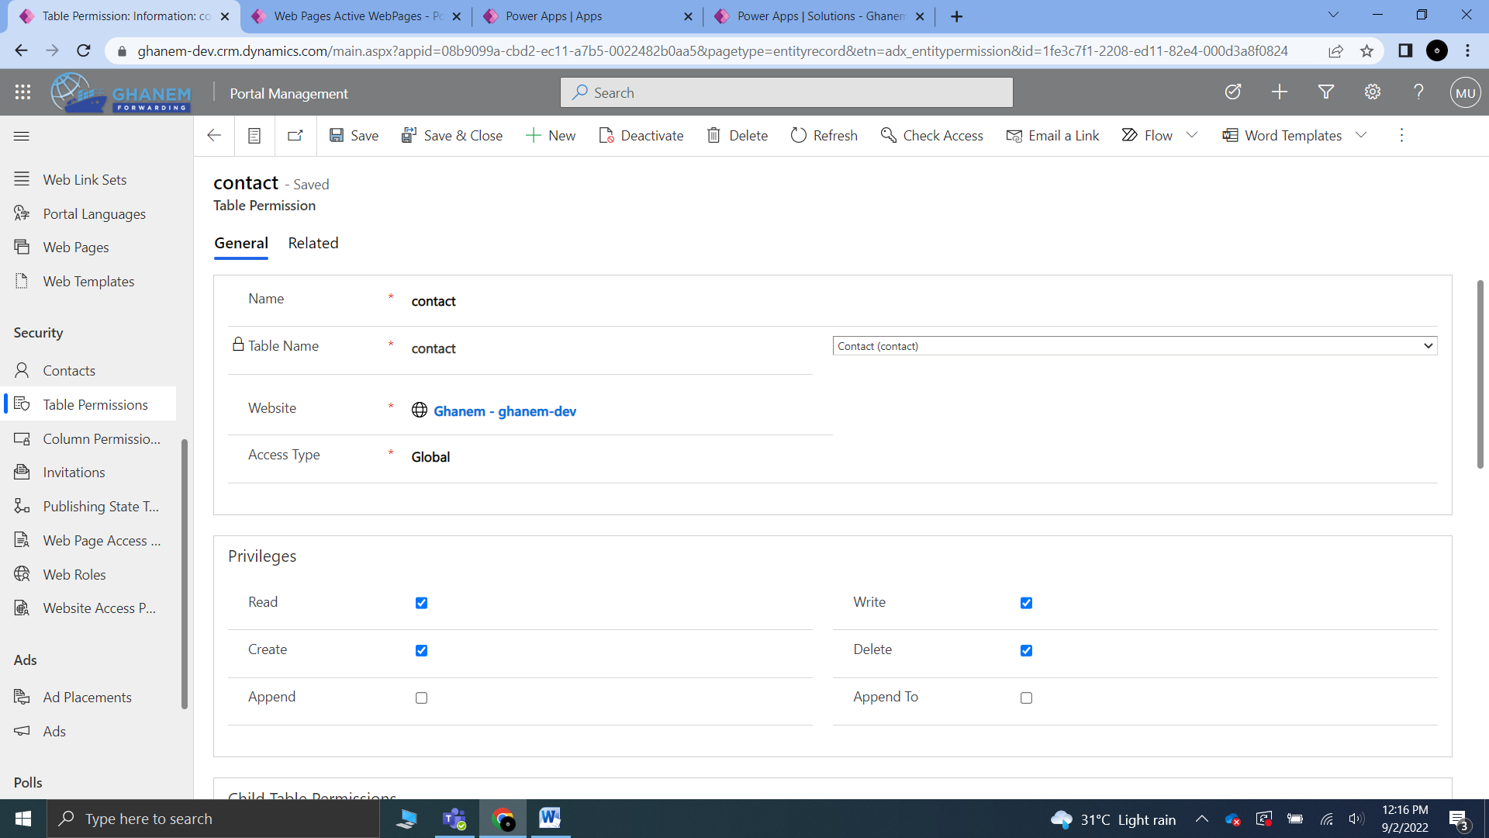Enable the Append privilege
The width and height of the screenshot is (1489, 838).
(421, 698)
